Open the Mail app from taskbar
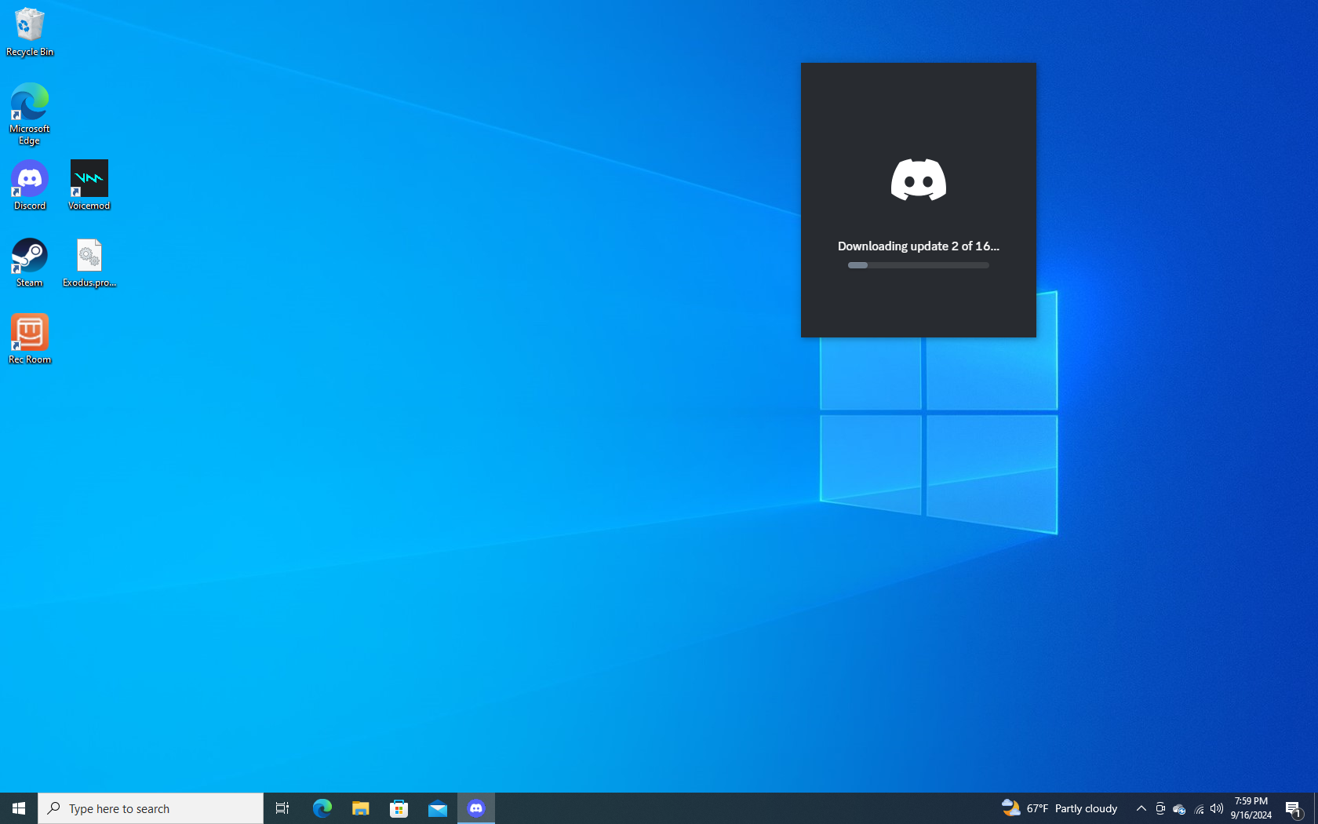The height and width of the screenshot is (824, 1318). (x=437, y=808)
